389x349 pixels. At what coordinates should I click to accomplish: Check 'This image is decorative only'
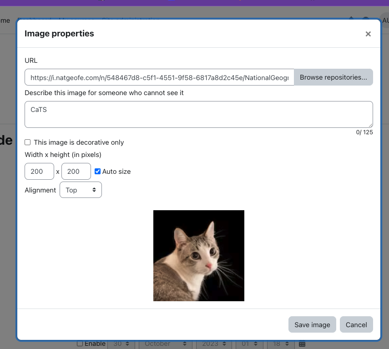28,142
